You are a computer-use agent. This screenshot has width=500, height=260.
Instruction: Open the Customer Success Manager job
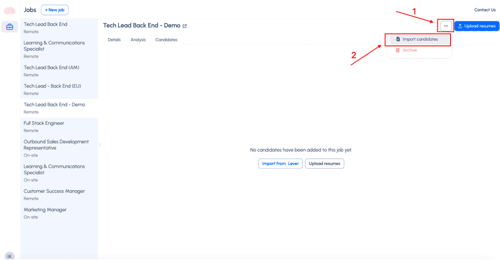(x=59, y=195)
